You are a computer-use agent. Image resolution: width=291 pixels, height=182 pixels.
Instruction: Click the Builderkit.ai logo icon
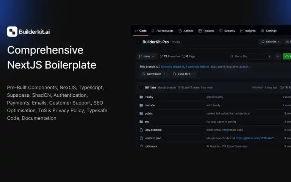(12, 31)
